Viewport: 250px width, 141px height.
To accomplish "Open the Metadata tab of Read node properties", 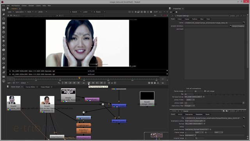I will 199,114.
